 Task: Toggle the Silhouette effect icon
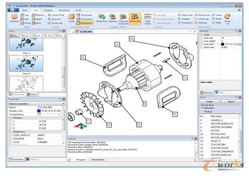coord(135,17)
